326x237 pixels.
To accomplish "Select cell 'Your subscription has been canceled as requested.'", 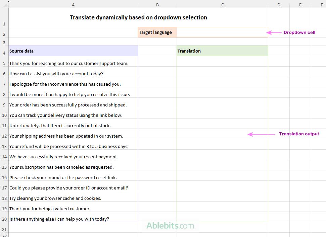I will (73, 165).
